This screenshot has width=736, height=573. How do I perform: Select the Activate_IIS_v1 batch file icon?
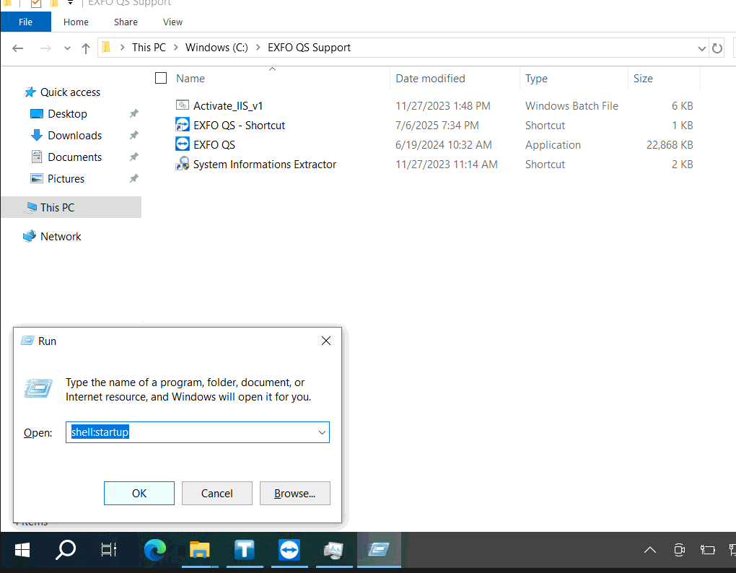click(x=182, y=105)
